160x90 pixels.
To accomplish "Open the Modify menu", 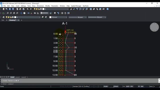I will click(47, 6).
